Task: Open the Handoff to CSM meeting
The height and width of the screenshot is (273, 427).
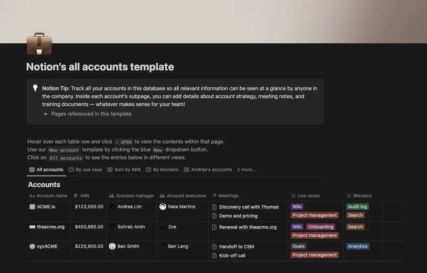Action: click(x=237, y=247)
